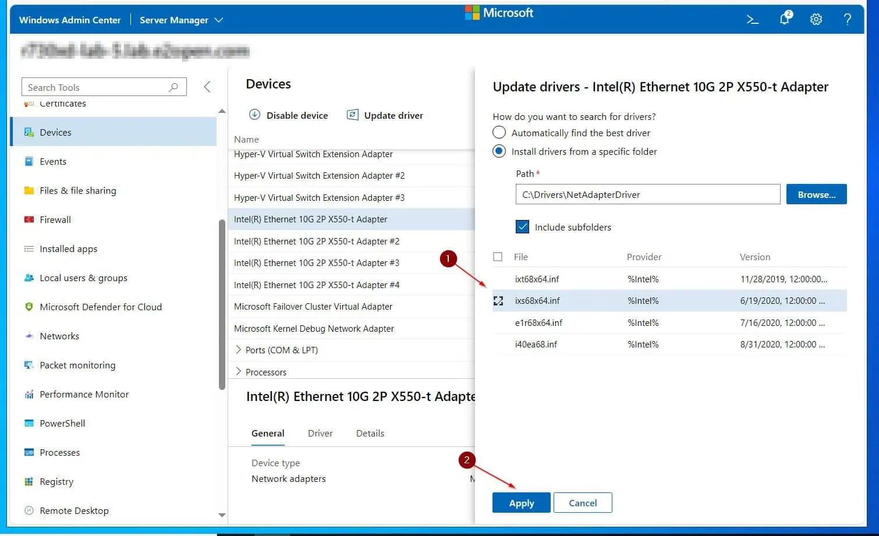This screenshot has height=536, width=879.
Task: Click the Networks icon in sidebar
Action: click(x=29, y=336)
